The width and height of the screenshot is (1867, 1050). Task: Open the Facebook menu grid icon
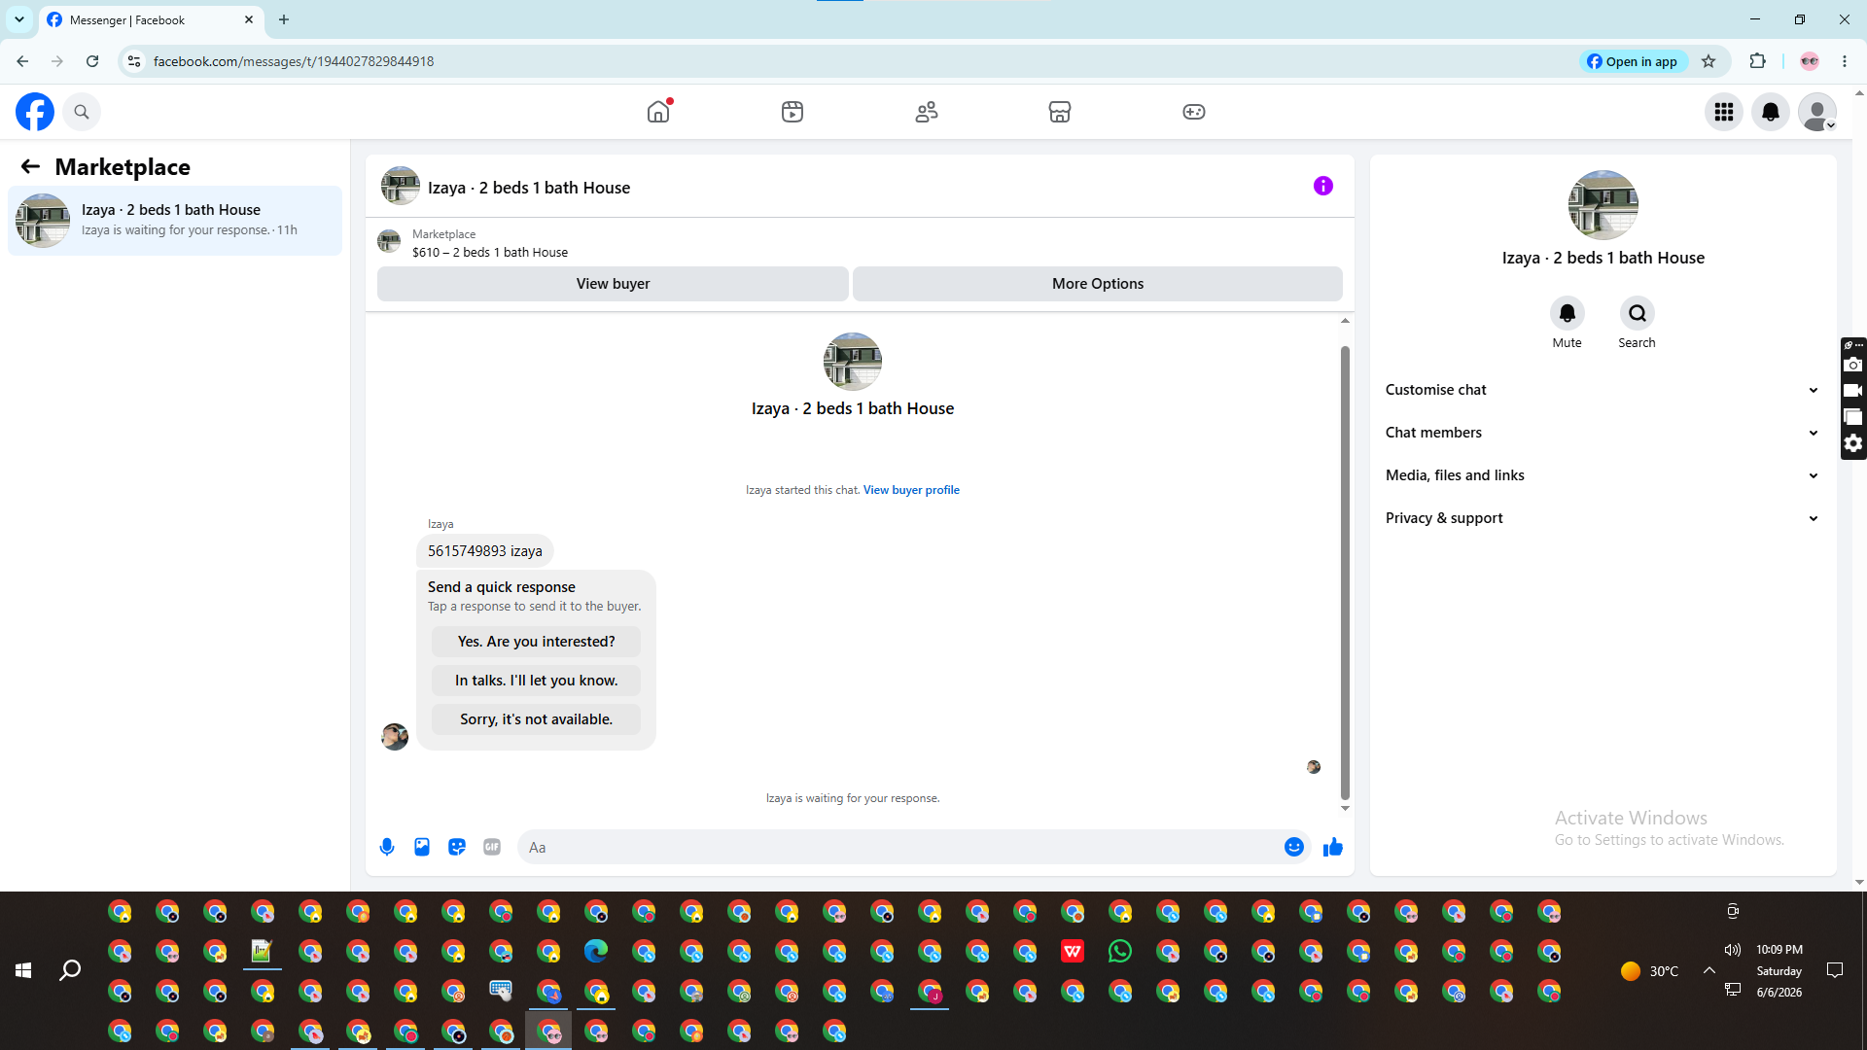click(1724, 112)
